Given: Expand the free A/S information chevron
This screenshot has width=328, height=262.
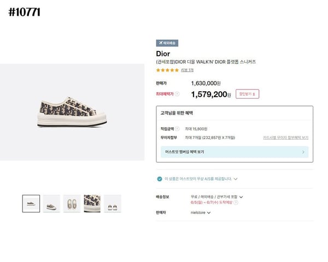Looking at the screenshot, I should click(236, 178).
